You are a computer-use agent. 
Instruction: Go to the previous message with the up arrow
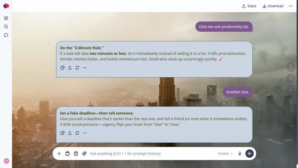point(291,78)
